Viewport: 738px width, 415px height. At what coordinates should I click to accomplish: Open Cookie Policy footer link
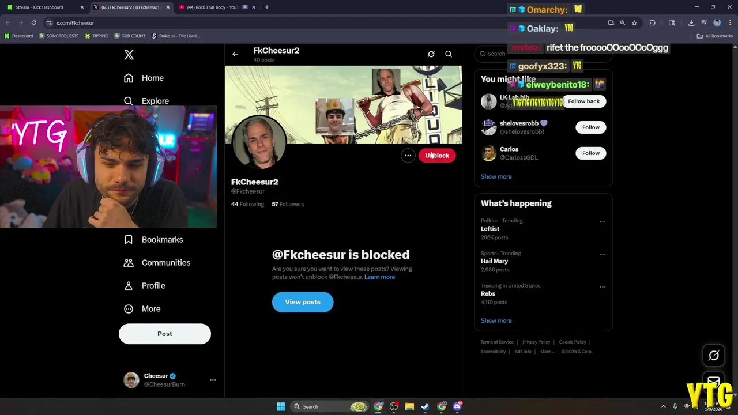pyautogui.click(x=573, y=342)
